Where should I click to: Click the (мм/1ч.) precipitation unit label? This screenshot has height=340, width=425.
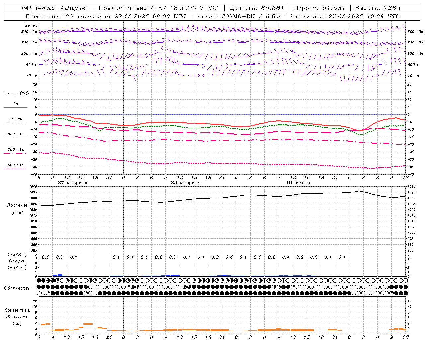click(x=17, y=267)
